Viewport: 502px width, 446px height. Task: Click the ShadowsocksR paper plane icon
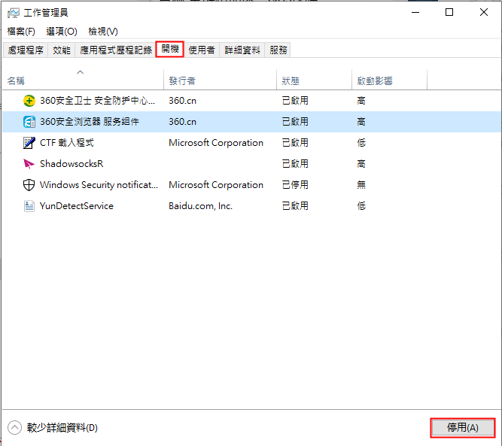pyautogui.click(x=29, y=164)
